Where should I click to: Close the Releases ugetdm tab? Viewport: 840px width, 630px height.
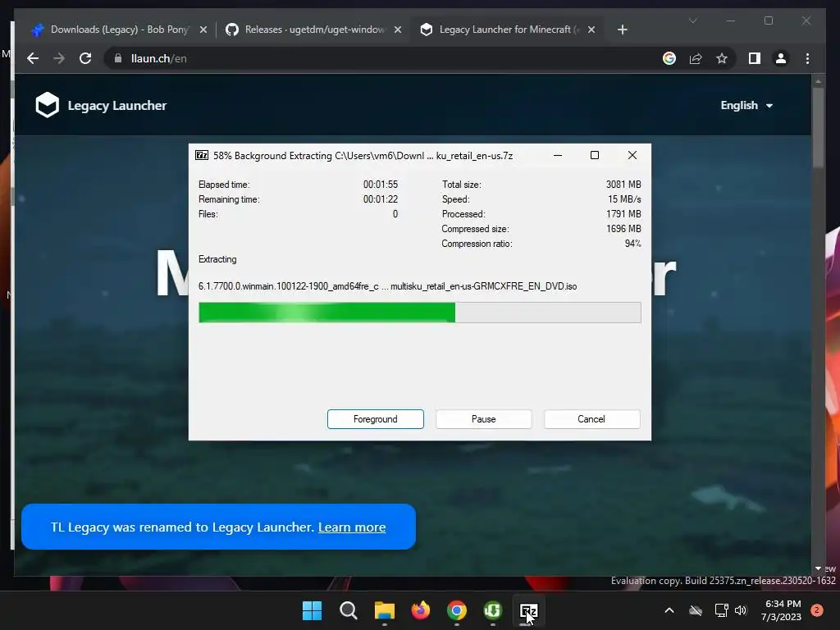(398, 30)
